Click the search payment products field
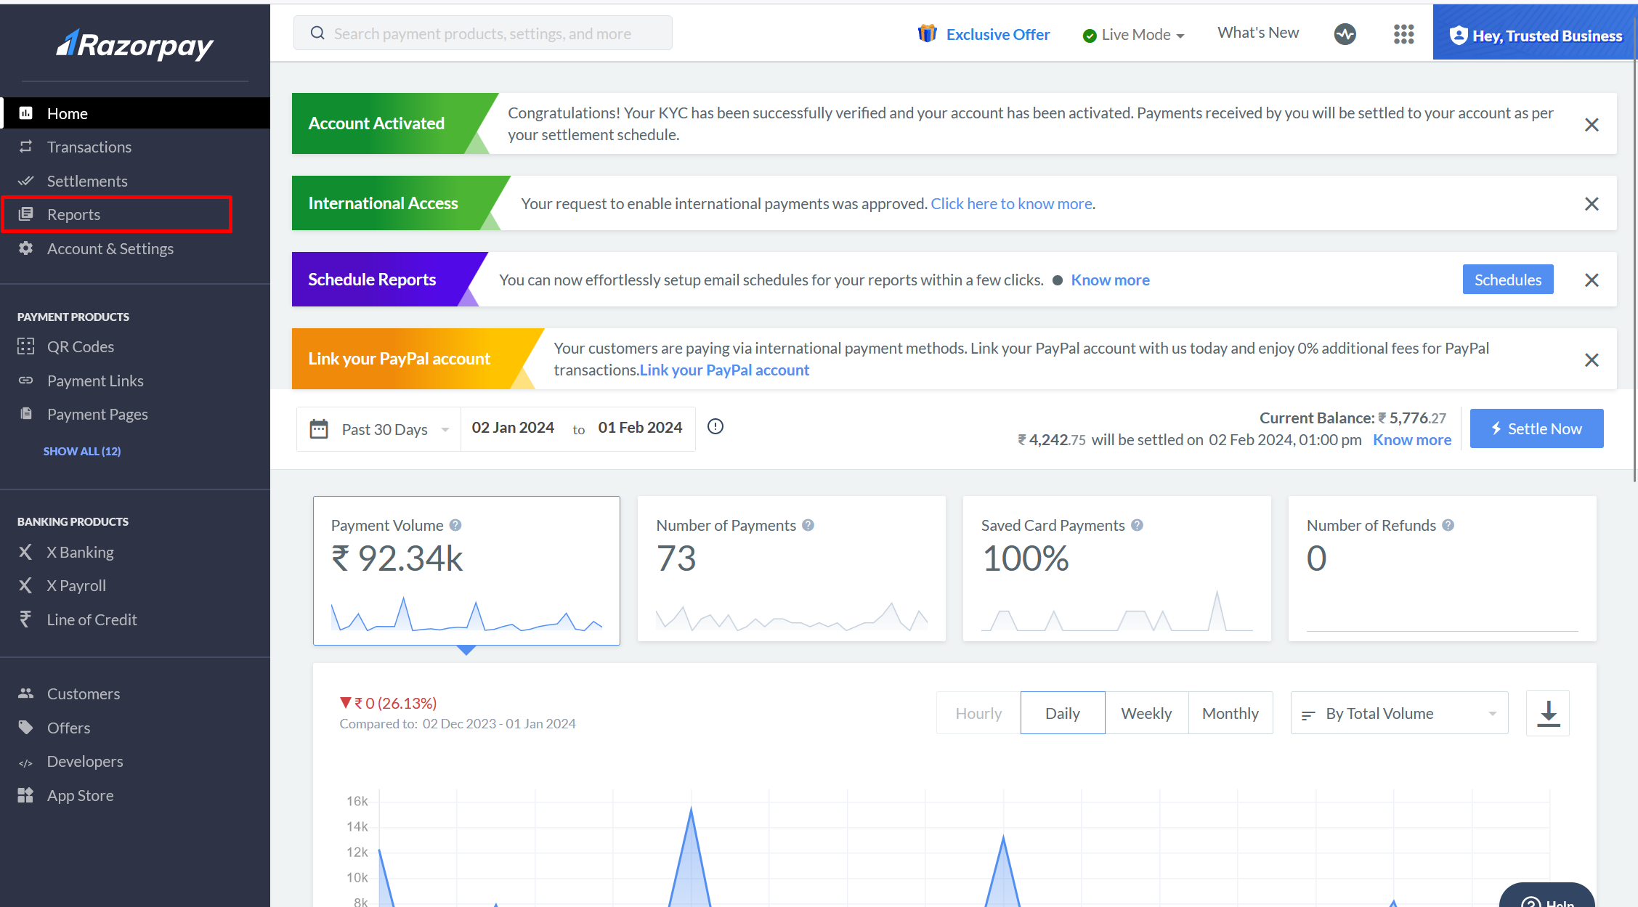Viewport: 1638px width, 907px height. coord(482,33)
